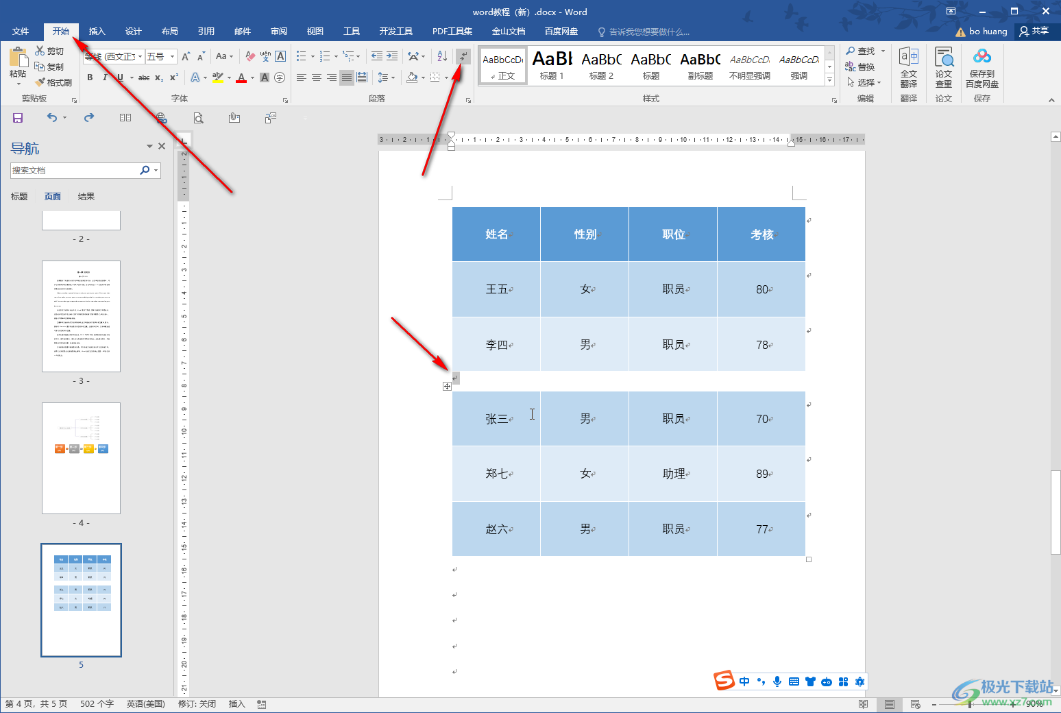Click the Sogou input method logo
1061x713 pixels.
pyautogui.click(x=724, y=681)
